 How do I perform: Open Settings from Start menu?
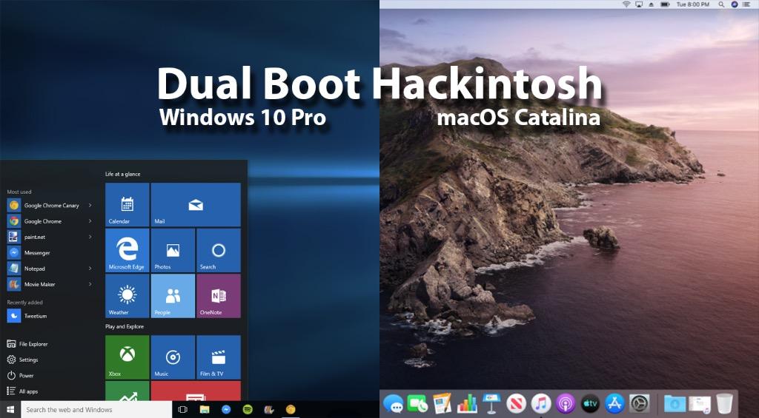point(23,360)
